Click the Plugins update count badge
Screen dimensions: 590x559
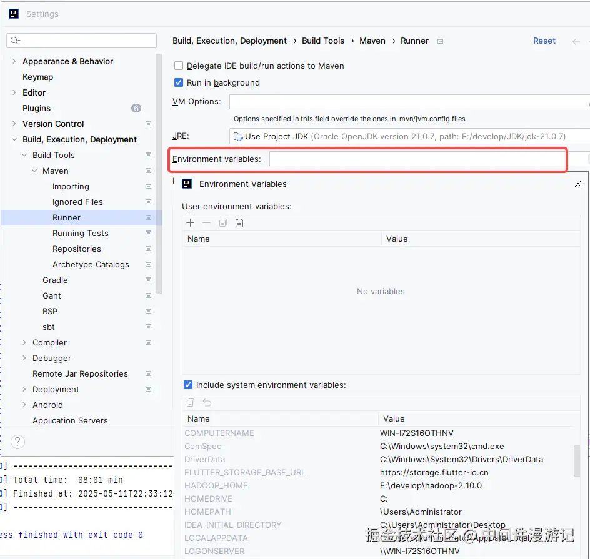(x=136, y=108)
